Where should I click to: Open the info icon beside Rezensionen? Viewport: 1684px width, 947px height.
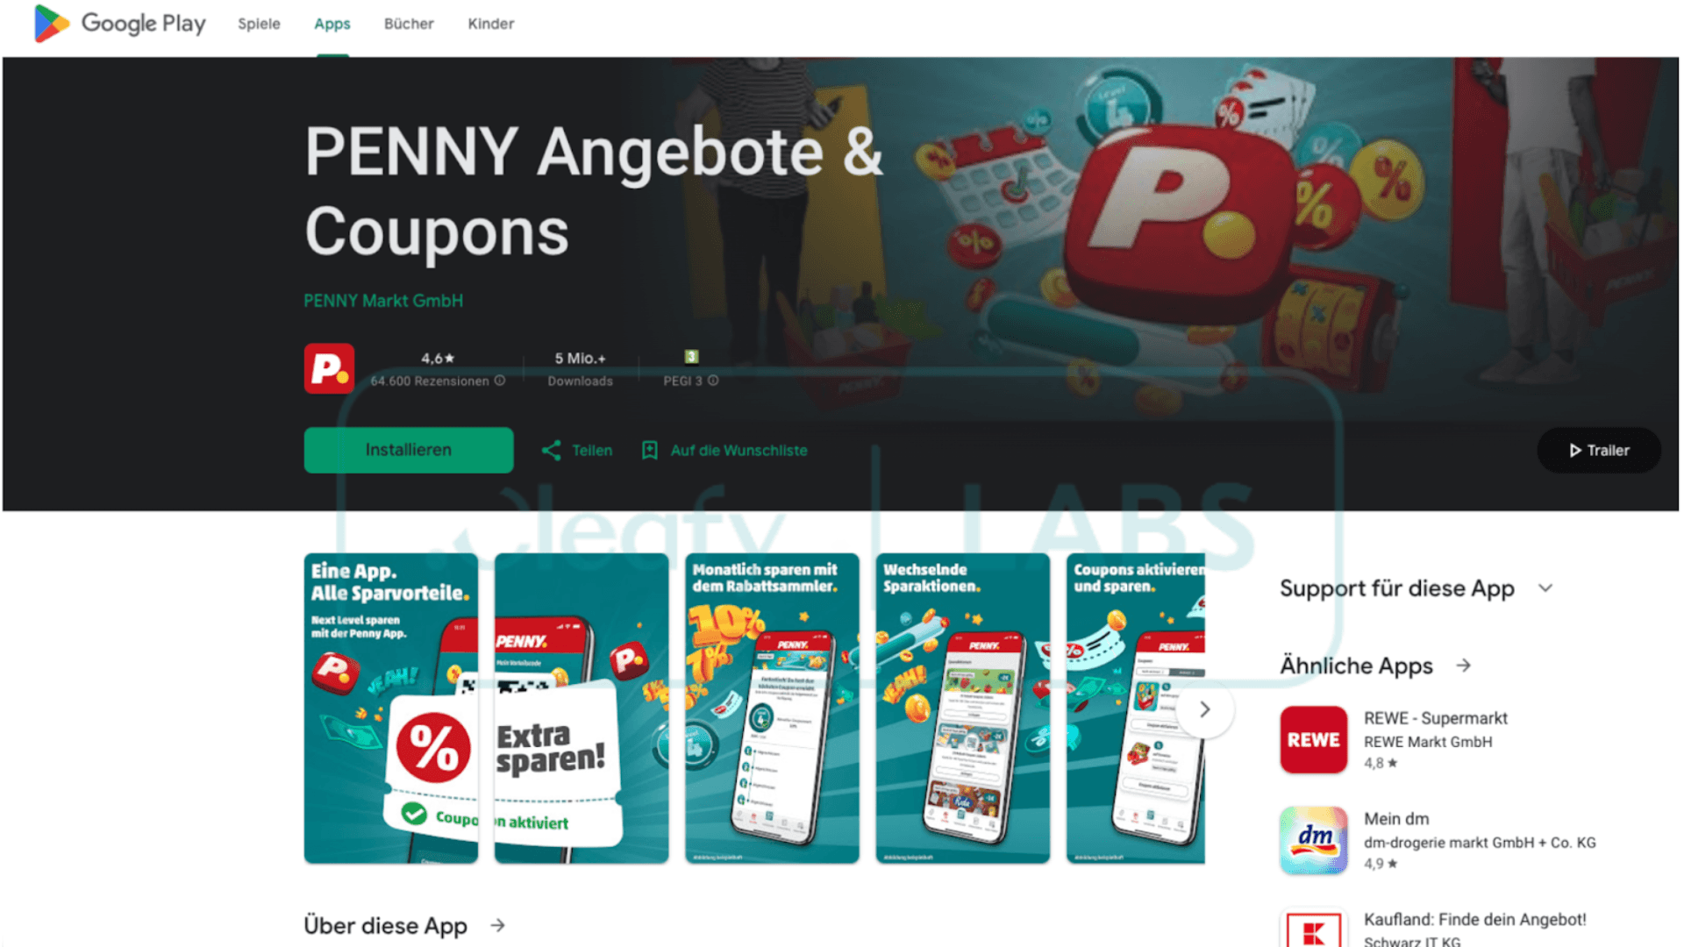click(500, 381)
